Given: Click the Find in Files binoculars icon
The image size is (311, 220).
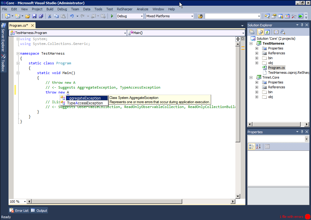Looking at the screenshot, I should point(200,16).
